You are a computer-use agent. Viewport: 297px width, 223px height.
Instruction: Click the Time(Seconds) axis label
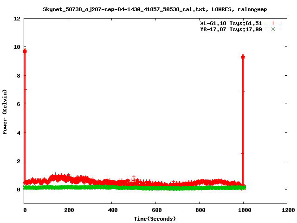(x=155, y=219)
